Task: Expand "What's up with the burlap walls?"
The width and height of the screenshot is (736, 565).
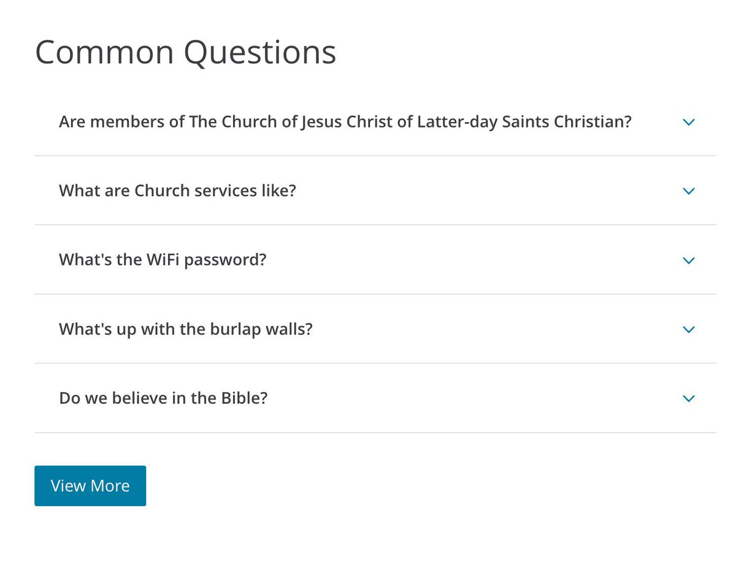Action: (185, 330)
